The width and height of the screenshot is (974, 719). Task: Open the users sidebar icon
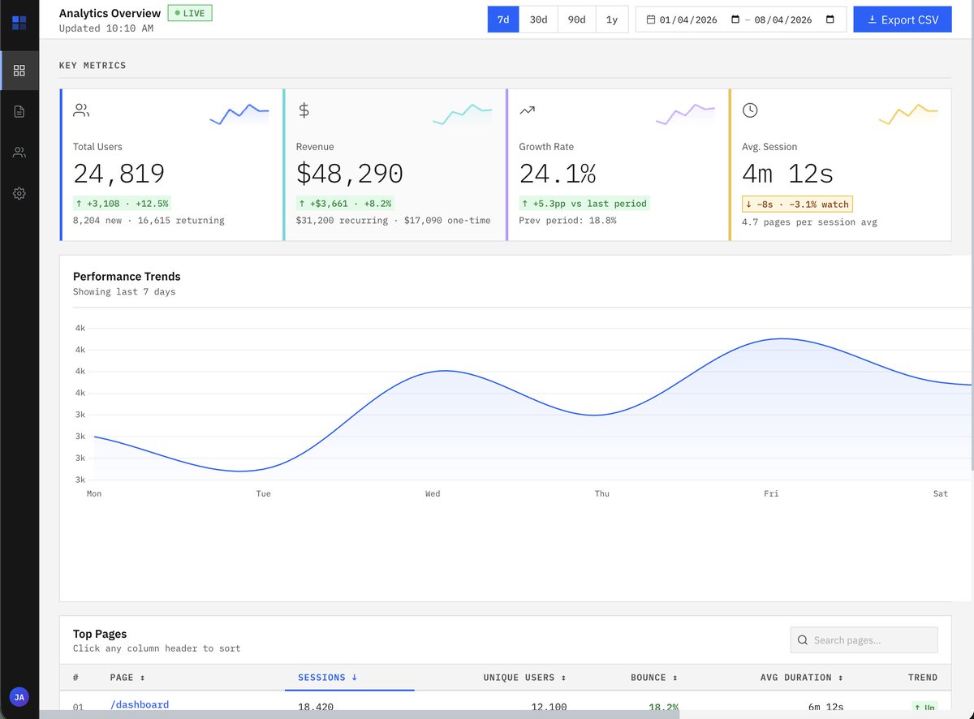click(x=19, y=153)
